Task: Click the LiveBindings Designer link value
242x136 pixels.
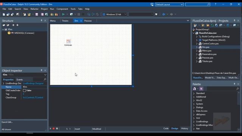Action: [x=33, y=83]
